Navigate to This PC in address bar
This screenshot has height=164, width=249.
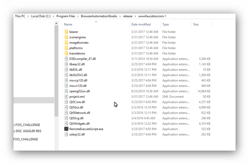coord(20,16)
